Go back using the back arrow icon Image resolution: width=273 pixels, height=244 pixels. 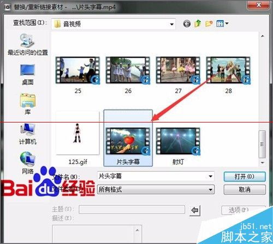pyautogui.click(x=187, y=24)
